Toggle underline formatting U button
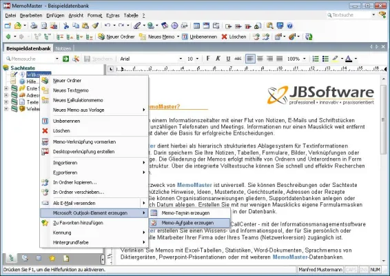The height and width of the screenshot is (276, 390). coord(228,59)
